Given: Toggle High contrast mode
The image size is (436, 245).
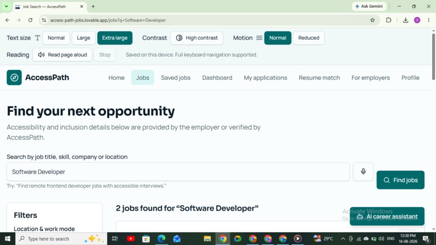Looking at the screenshot, I should tap(197, 38).
